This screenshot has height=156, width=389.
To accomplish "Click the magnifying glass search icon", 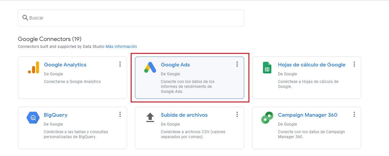I will [25, 18].
